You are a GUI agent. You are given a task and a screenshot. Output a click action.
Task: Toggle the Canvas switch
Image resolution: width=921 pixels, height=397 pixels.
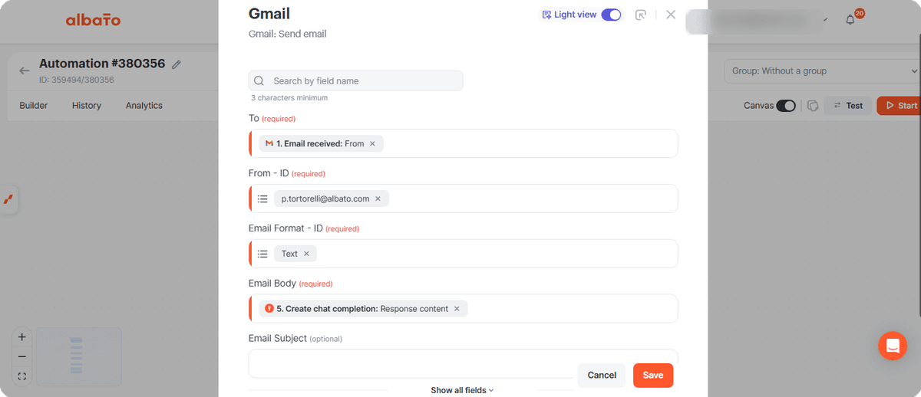coord(786,106)
